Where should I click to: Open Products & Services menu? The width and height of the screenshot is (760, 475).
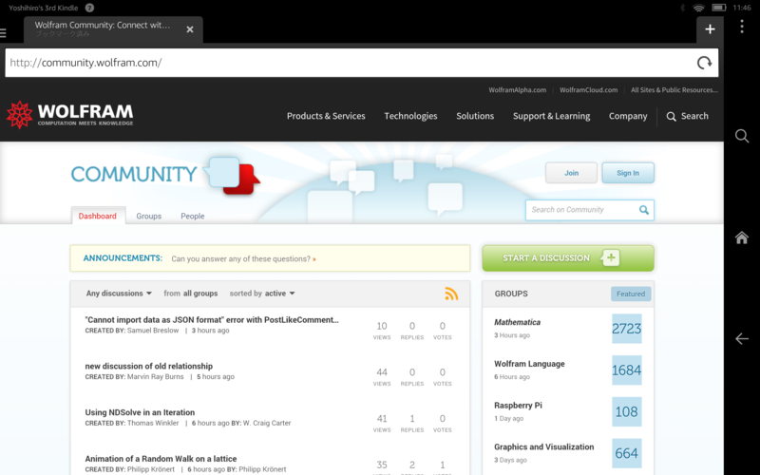[326, 116]
